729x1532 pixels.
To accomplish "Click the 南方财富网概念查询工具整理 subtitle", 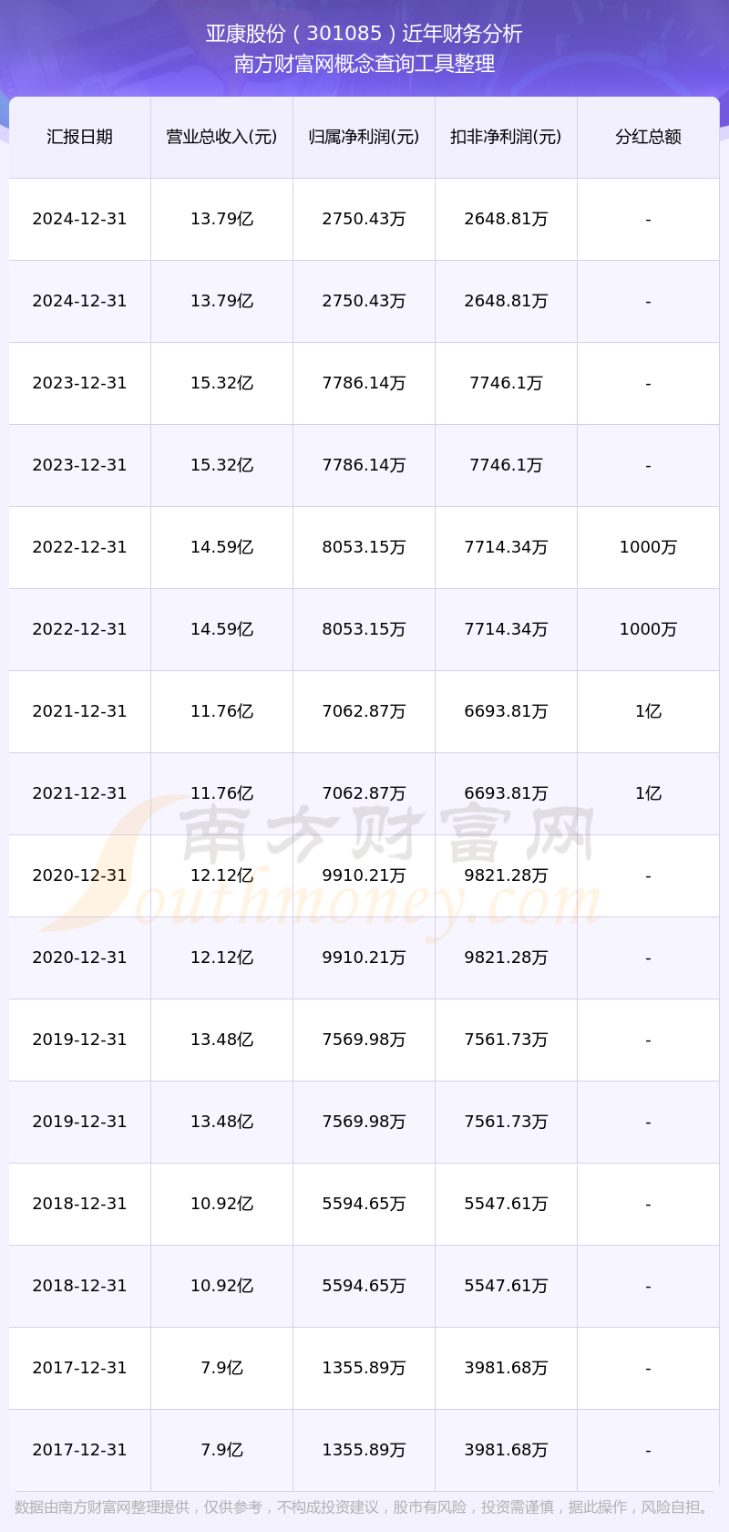I will (x=364, y=64).
